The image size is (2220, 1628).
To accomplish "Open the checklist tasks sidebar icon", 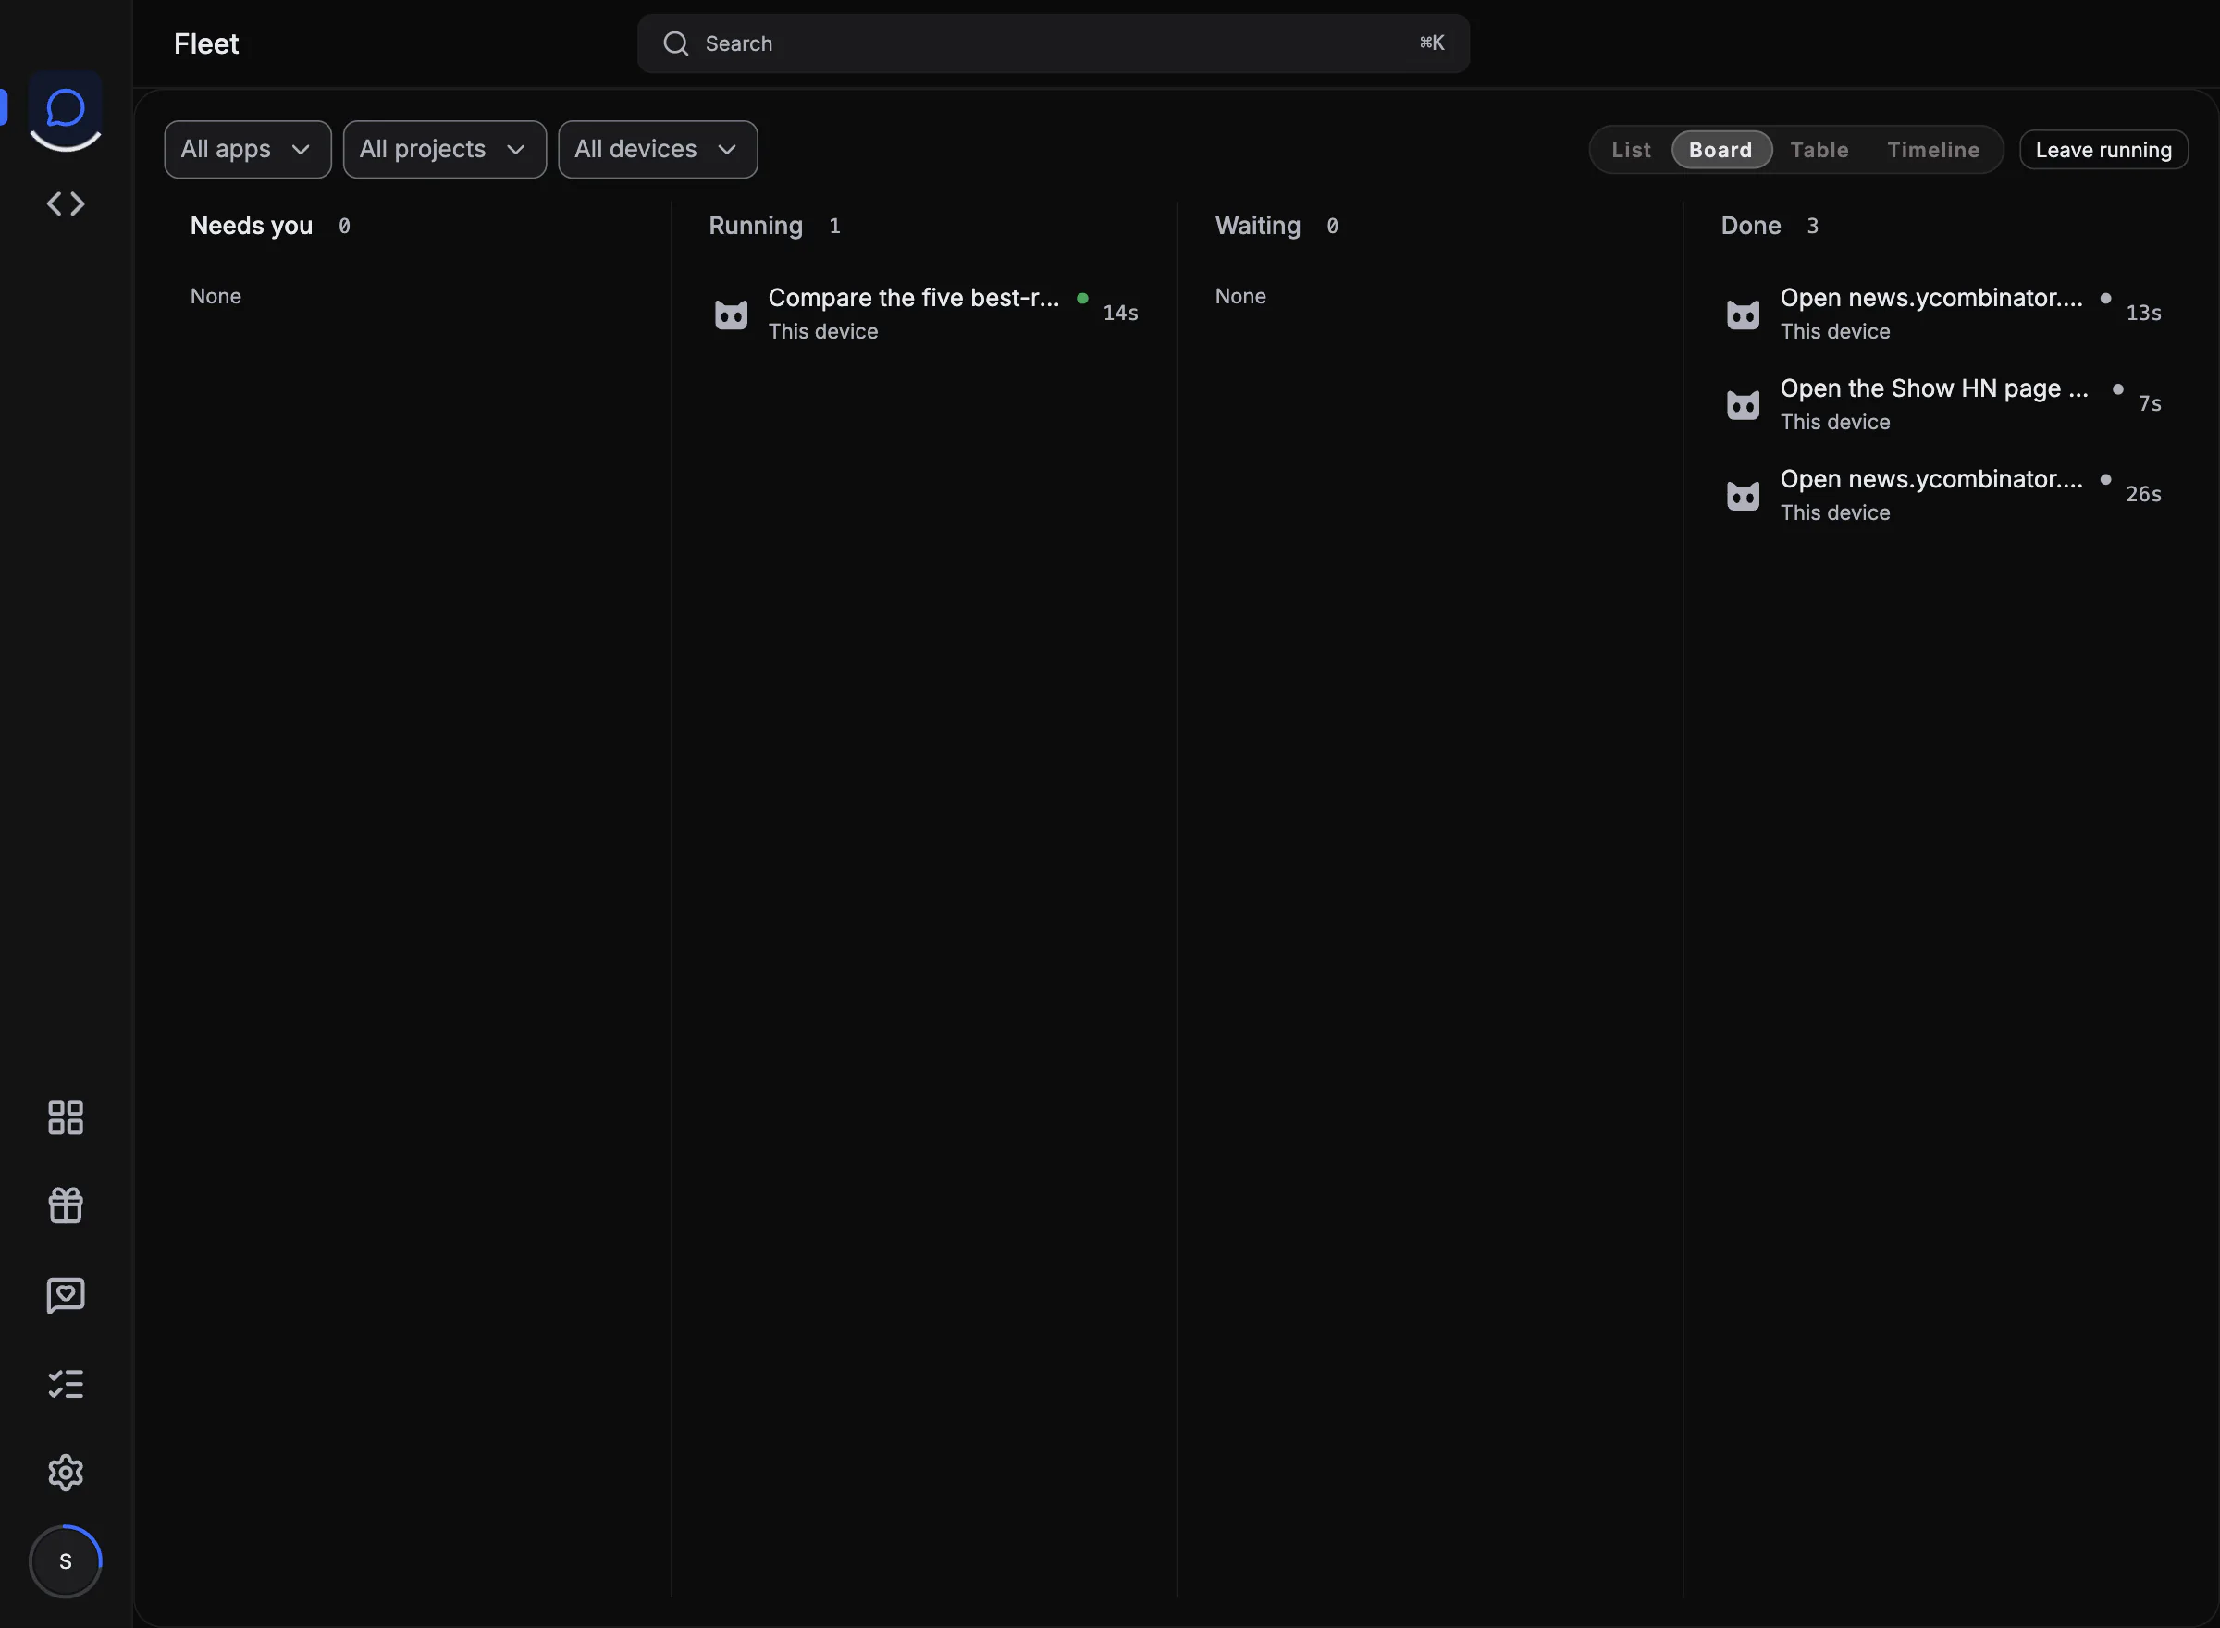I will [66, 1384].
